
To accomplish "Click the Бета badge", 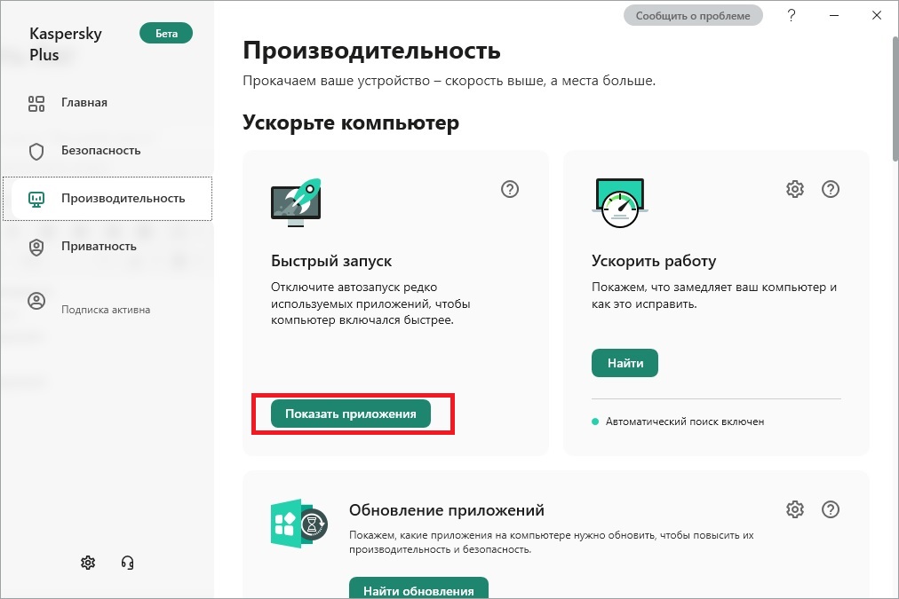I will pyautogui.click(x=166, y=34).
